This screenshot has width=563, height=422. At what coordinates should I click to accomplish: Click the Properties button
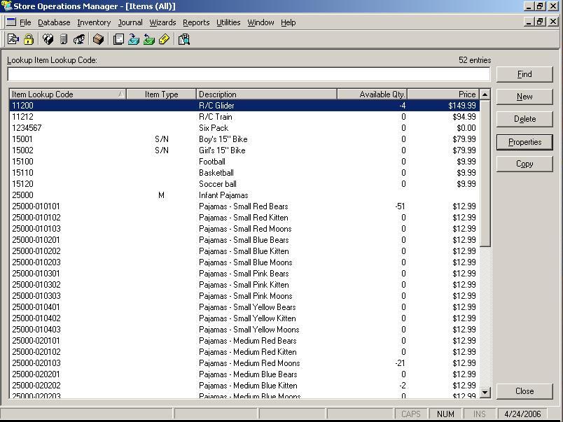(524, 142)
